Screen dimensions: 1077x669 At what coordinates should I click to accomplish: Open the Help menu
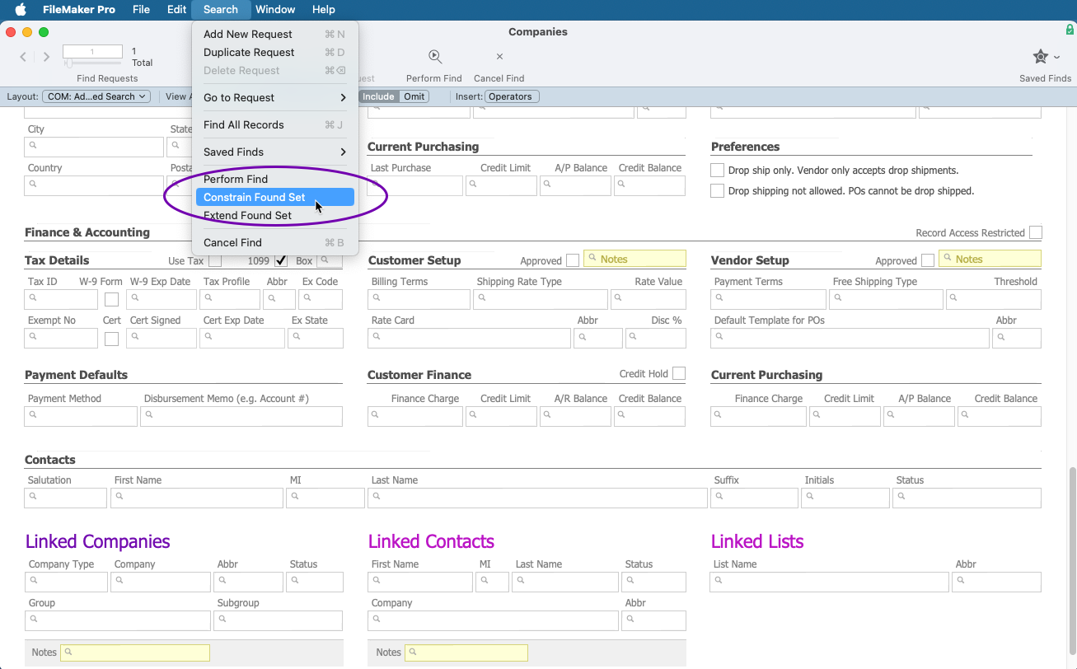pyautogui.click(x=323, y=10)
